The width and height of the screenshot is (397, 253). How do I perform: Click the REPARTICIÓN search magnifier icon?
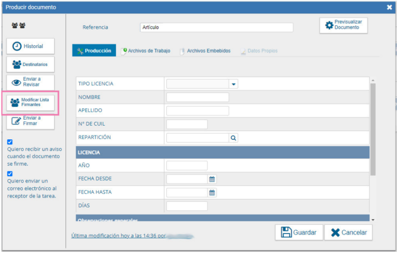pyautogui.click(x=233, y=138)
